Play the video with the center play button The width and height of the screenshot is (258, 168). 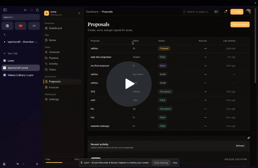point(129,84)
